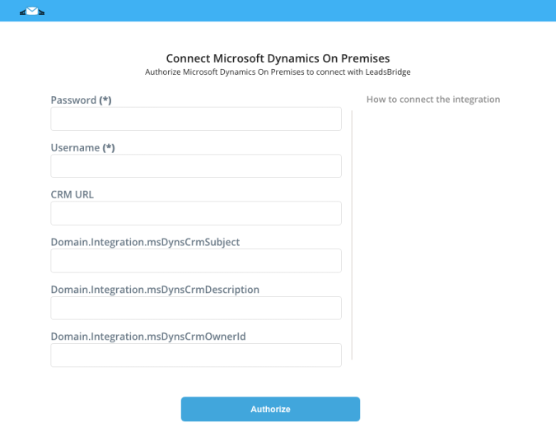Click the blue top header bar

[x=278, y=11]
